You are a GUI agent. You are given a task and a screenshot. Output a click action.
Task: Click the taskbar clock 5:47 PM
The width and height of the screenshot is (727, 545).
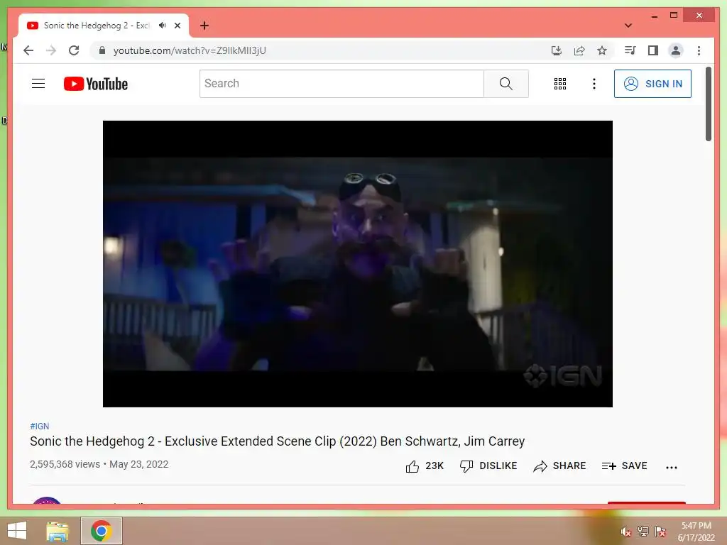[696, 526]
